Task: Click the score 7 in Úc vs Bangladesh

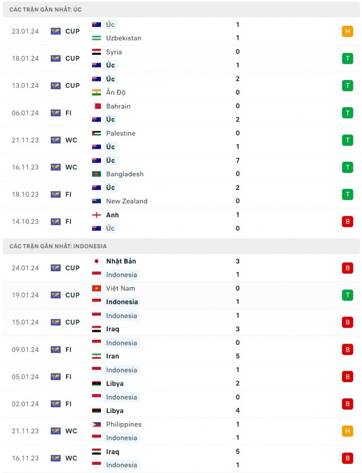Action: coord(238,160)
